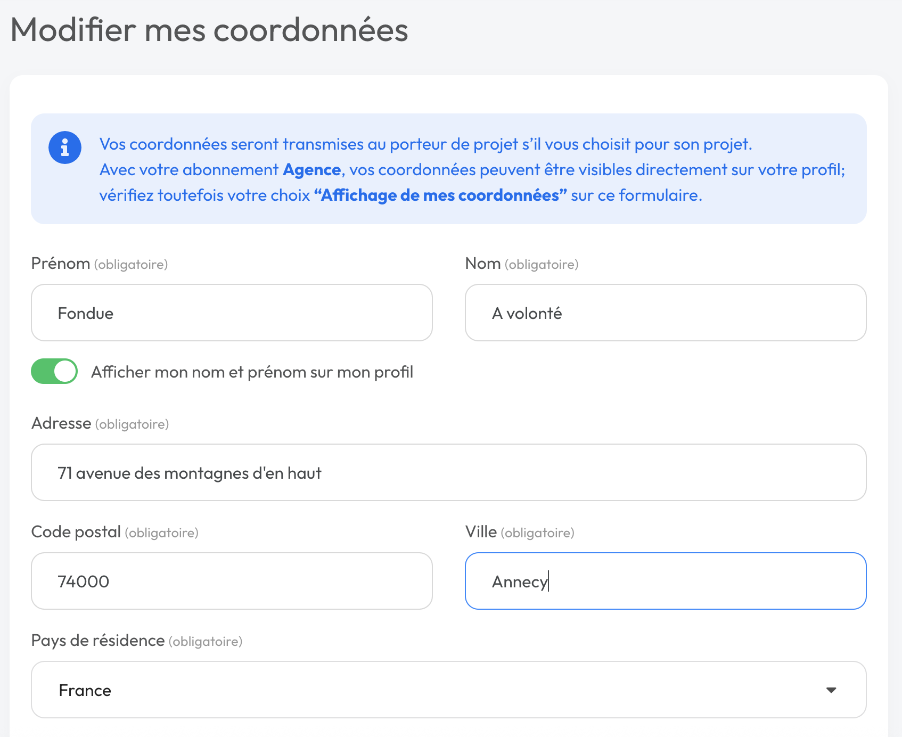Viewport: 902px width, 737px height.
Task: Click the blue info icon in the banner
Action: (x=65, y=148)
